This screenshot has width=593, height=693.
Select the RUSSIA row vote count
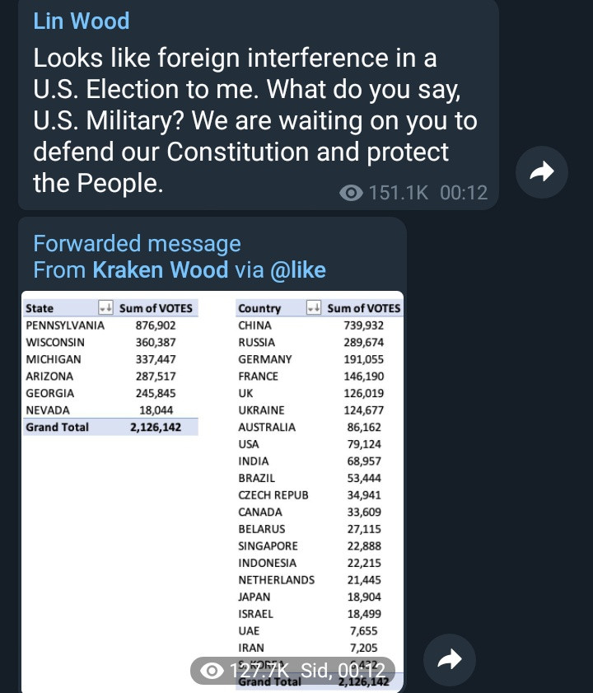[364, 343]
